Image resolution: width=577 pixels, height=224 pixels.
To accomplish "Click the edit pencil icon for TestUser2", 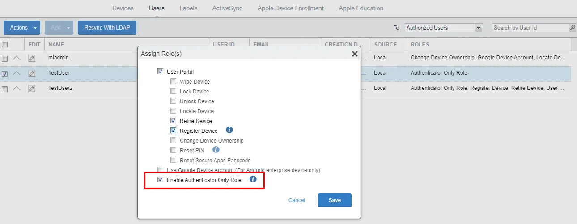I will [x=32, y=89].
